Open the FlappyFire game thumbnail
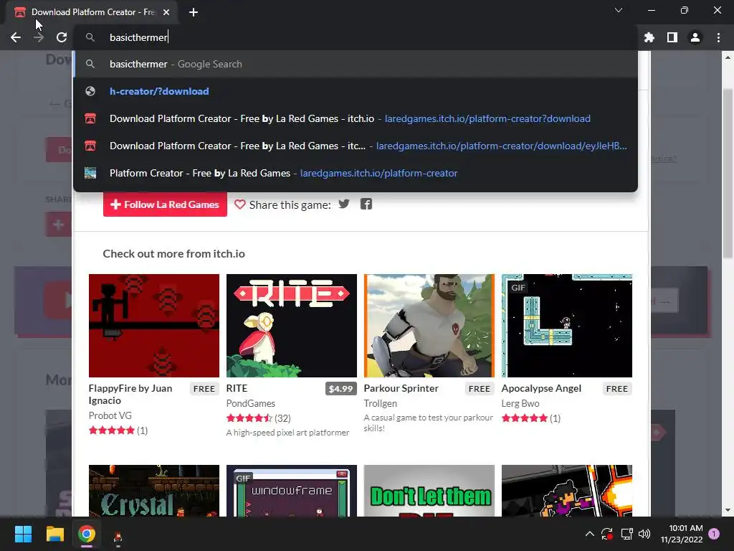Screen dimensions: 734x551 (154, 326)
